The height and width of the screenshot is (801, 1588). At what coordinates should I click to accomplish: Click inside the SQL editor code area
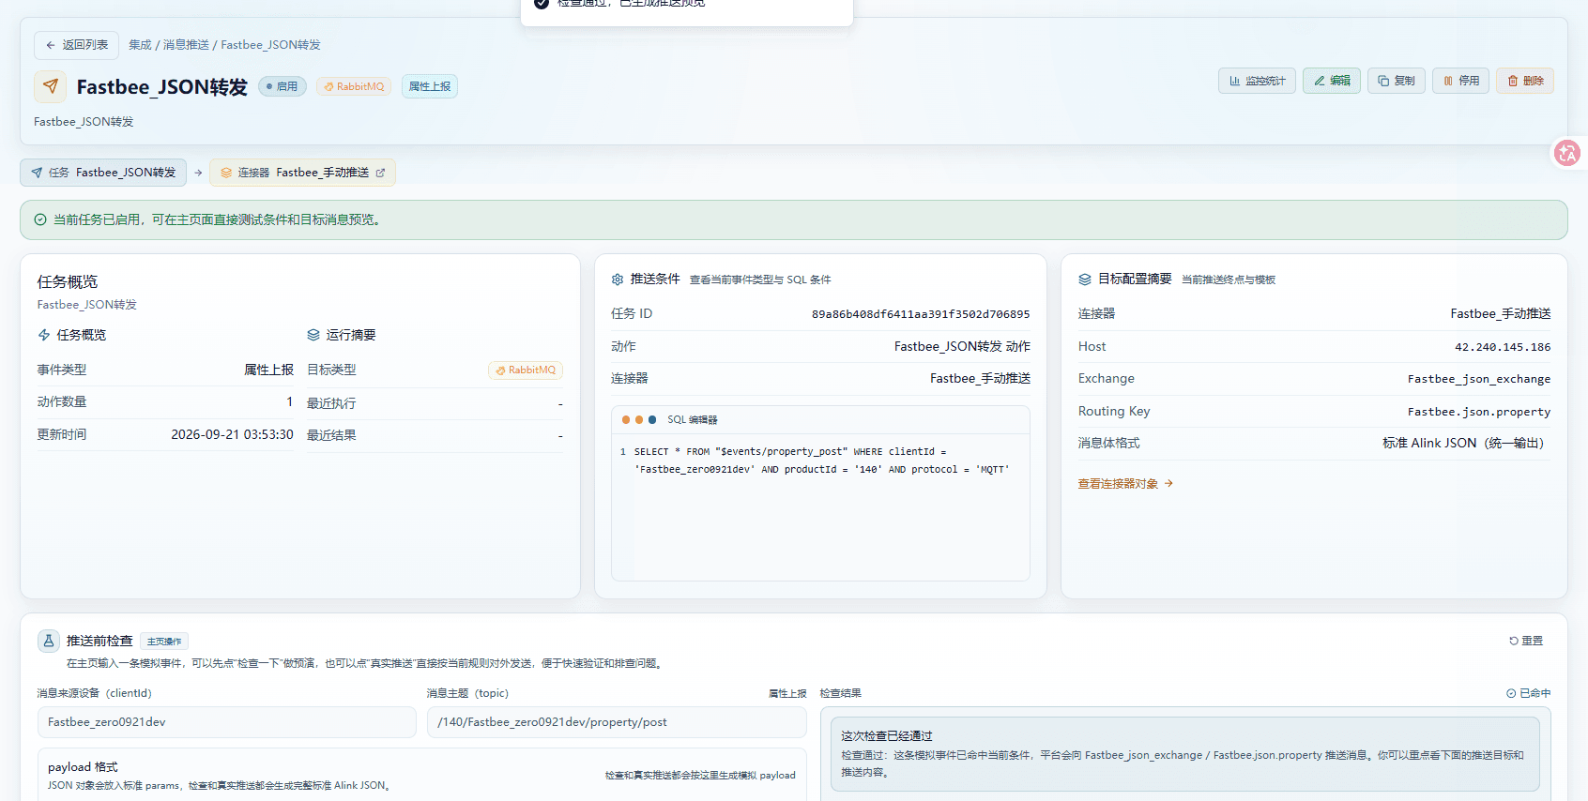tap(820, 506)
